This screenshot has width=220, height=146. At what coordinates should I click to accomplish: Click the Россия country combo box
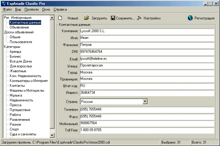coord(114,102)
